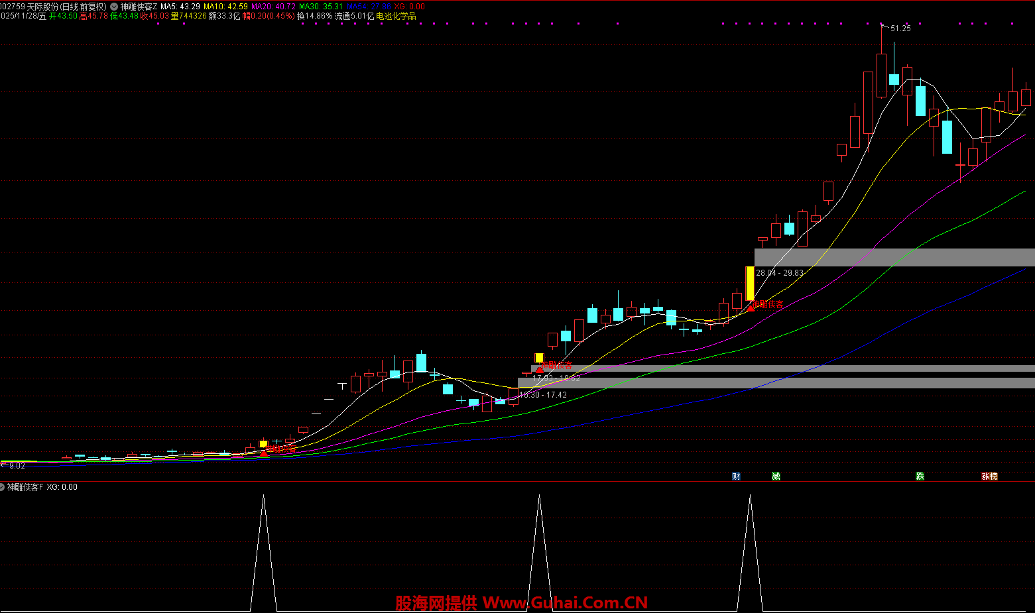The image size is (1035, 613).
Task: Click the 9.02 low price label
Action: coord(17,466)
